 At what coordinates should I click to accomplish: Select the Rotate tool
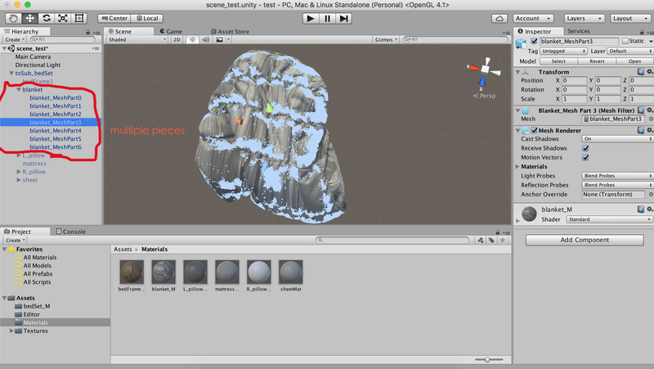point(47,18)
